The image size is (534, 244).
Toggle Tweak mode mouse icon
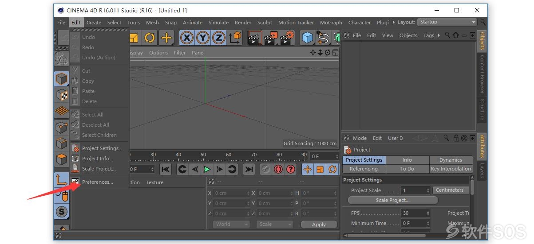pyautogui.click(x=61, y=195)
